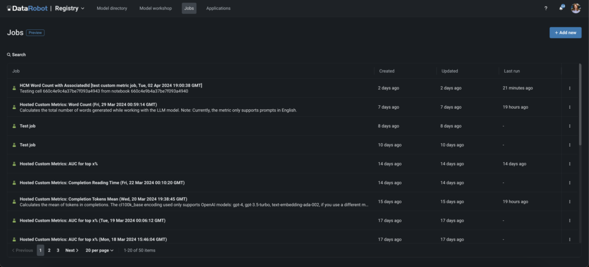
Task: Click Tokens Mean description about cl100k_base encoding
Action: coord(194,205)
